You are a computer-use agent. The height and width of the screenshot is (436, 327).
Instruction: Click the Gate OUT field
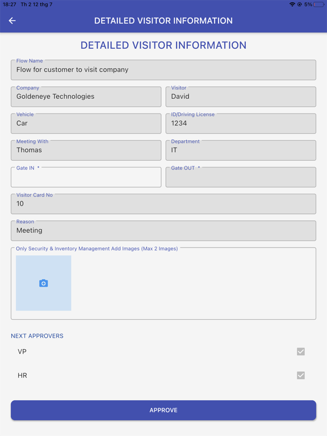pos(241,177)
